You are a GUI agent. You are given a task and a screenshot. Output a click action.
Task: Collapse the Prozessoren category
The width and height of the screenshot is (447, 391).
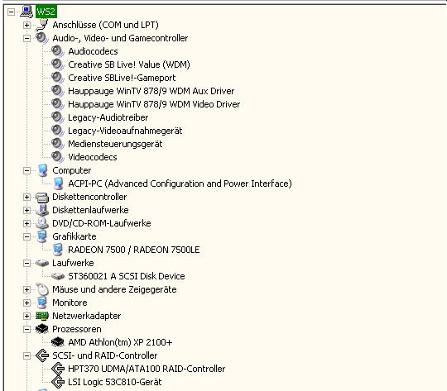[26, 329]
